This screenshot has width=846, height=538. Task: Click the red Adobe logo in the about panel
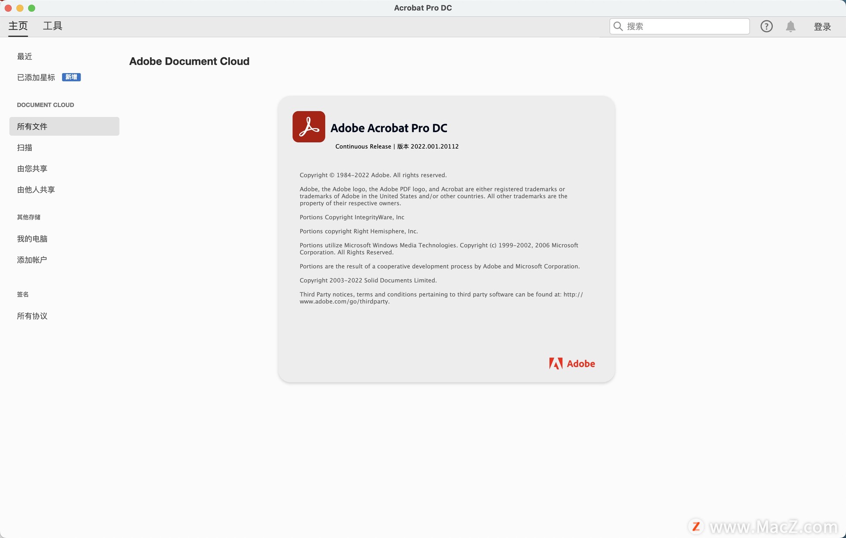pos(572,364)
